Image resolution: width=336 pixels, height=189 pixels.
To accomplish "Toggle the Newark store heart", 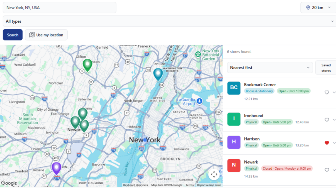I will click(326, 170).
